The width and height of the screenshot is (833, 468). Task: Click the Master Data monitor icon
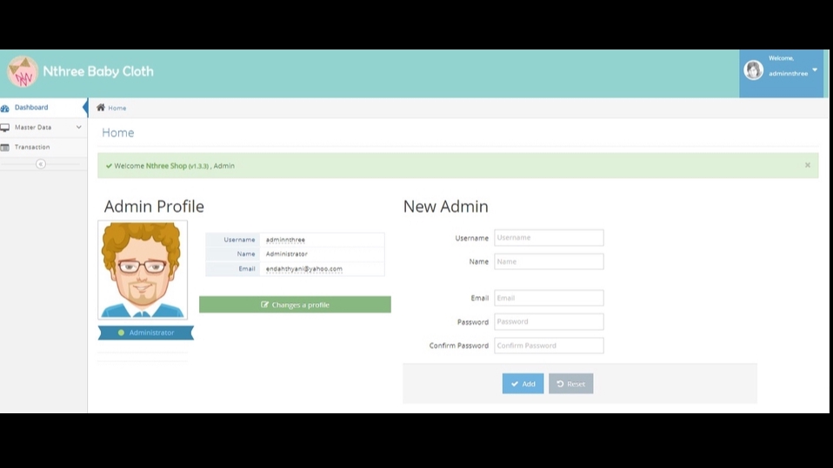click(4, 128)
